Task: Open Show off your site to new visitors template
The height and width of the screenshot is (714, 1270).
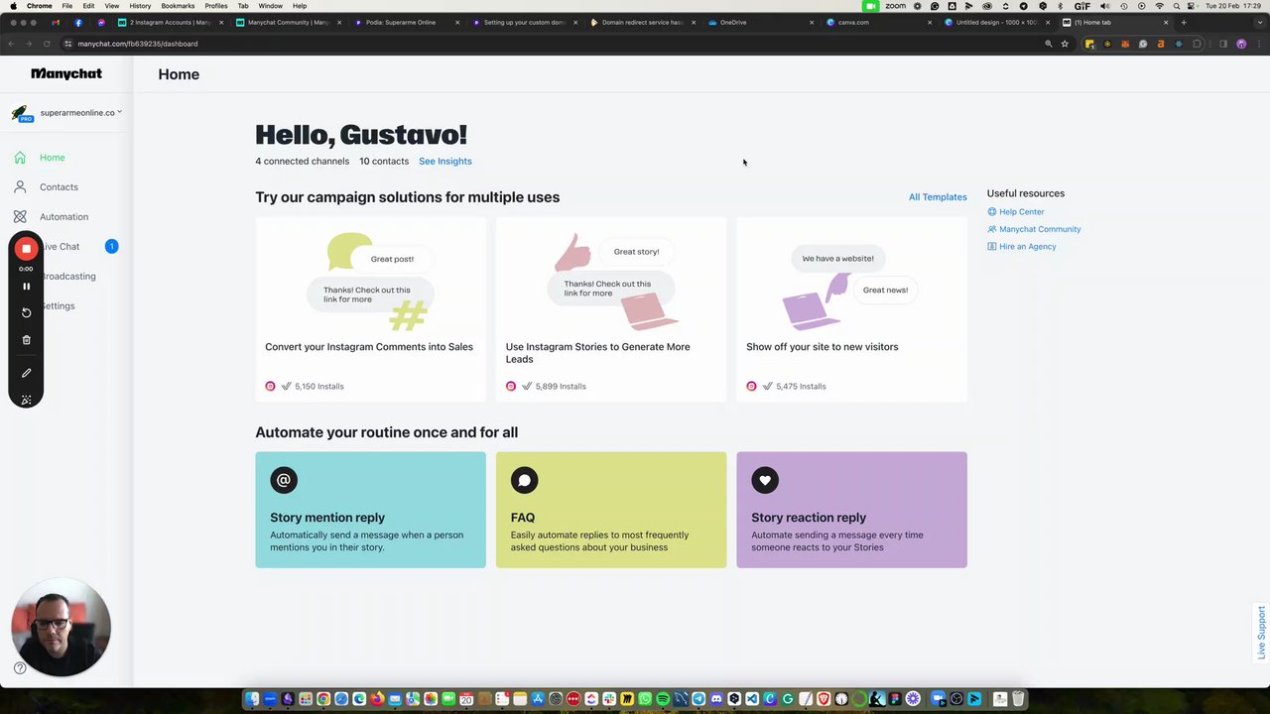Action: pos(851,309)
